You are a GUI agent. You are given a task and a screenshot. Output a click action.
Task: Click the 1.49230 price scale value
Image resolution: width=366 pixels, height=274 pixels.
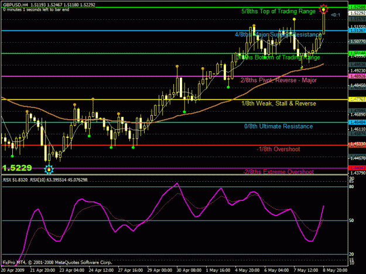tap(358, 71)
